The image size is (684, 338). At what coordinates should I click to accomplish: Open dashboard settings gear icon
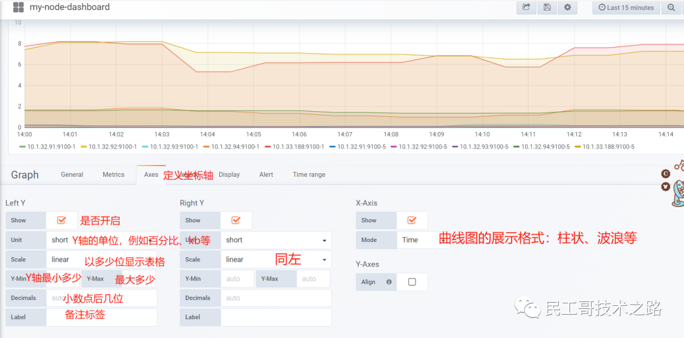pyautogui.click(x=567, y=8)
